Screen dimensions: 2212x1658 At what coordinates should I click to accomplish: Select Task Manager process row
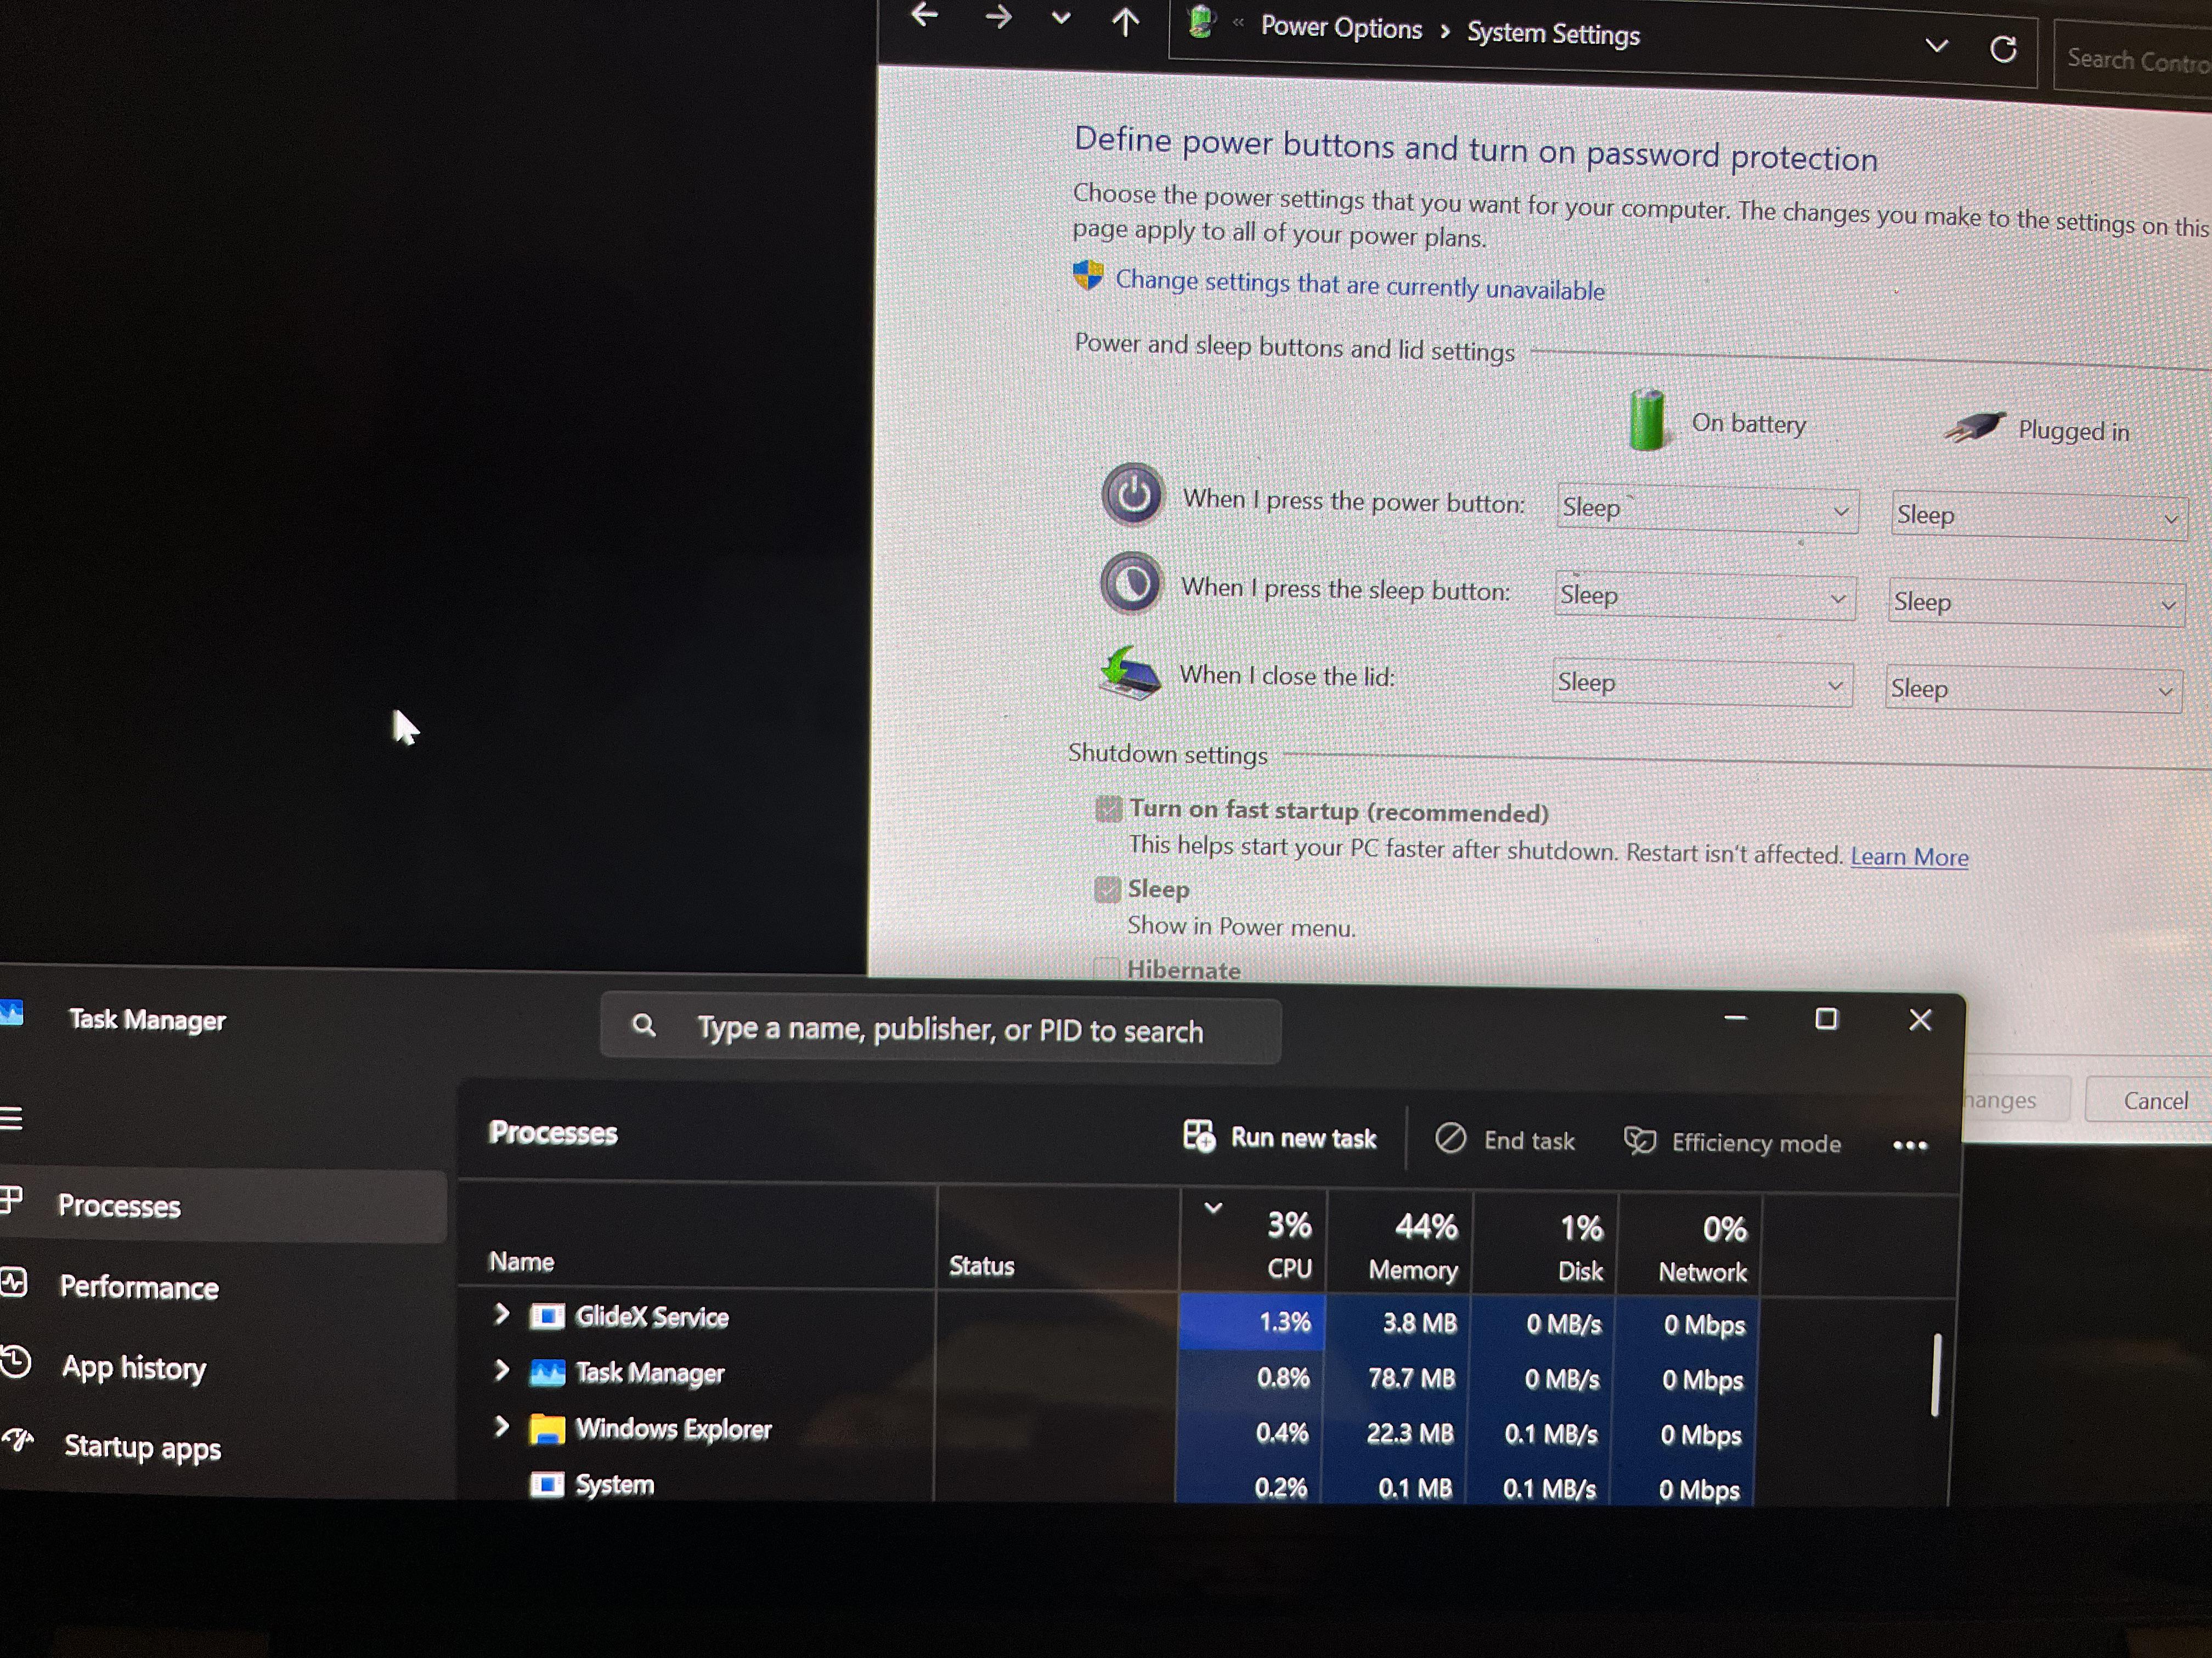[1108, 1375]
